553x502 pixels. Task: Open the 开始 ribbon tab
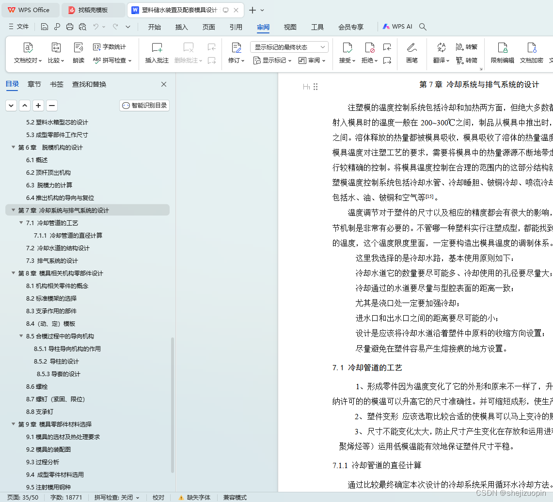point(155,27)
